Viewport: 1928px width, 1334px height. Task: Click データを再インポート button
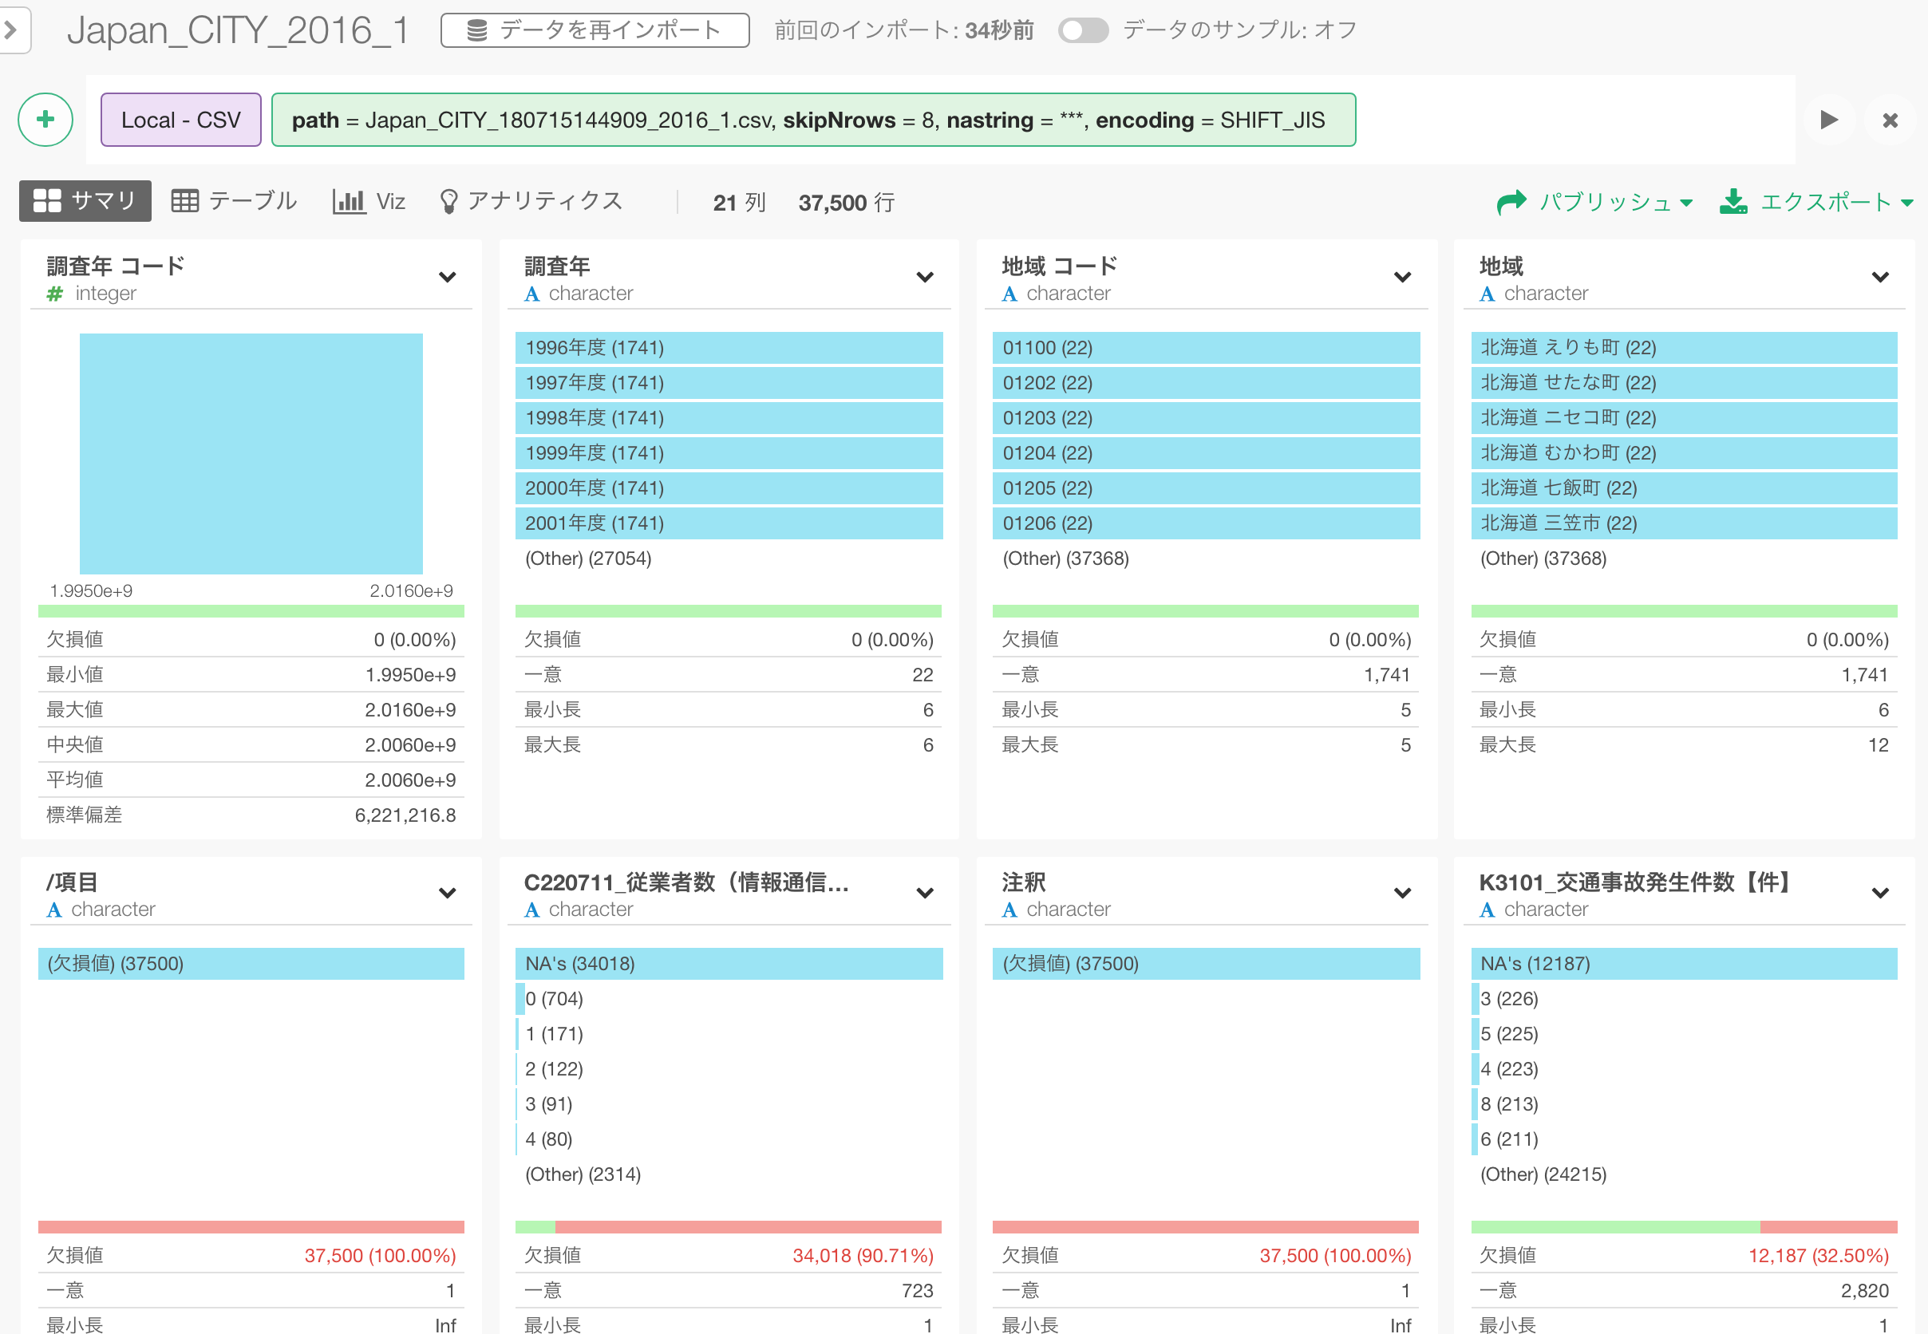(595, 30)
